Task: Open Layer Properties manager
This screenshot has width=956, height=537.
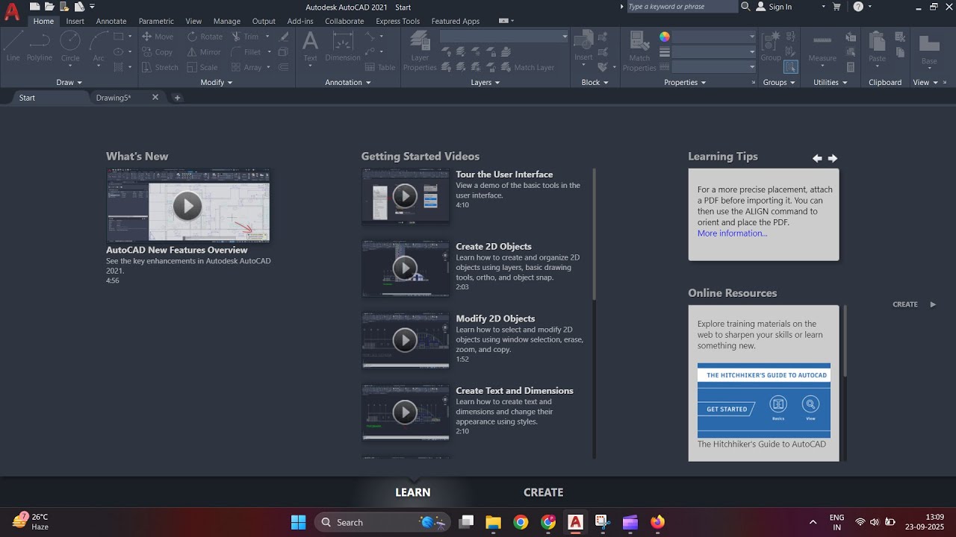Action: 420,51
